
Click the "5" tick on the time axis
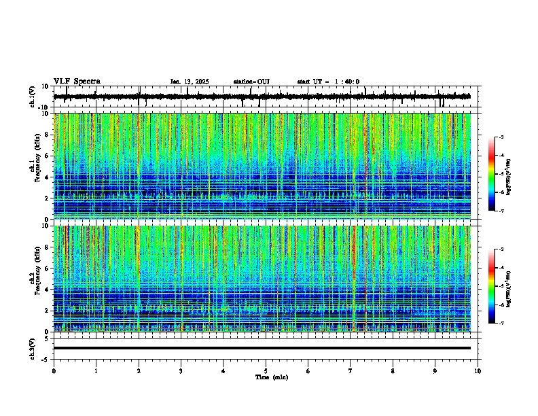click(266, 371)
